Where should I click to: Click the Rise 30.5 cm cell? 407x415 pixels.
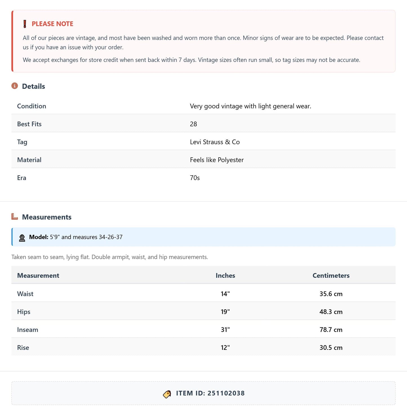(331, 348)
